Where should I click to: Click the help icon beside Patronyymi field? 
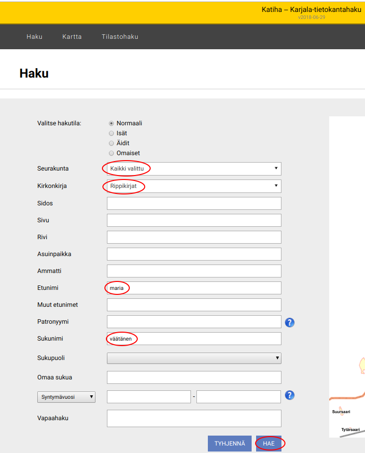(290, 322)
